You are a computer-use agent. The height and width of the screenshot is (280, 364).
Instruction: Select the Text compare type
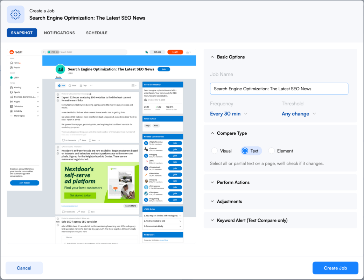click(251, 151)
